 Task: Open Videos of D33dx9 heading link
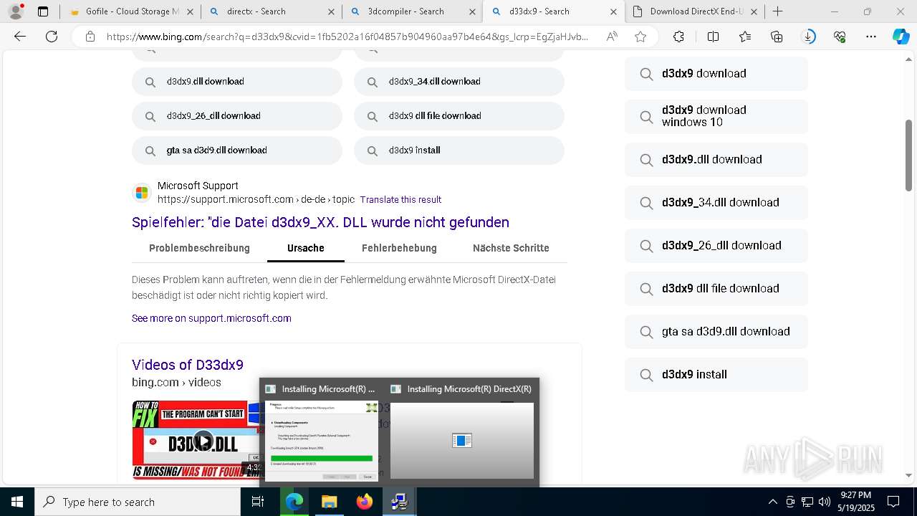[188, 365]
